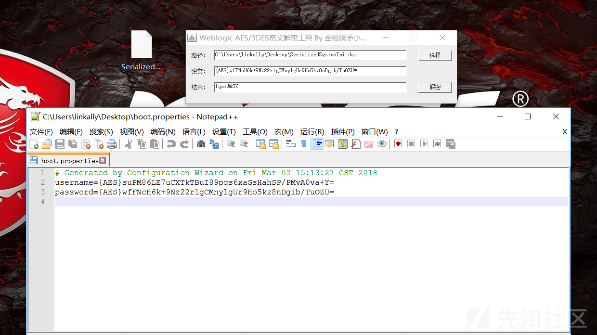
Task: Open the 语言(L) menu
Action: coord(194,132)
